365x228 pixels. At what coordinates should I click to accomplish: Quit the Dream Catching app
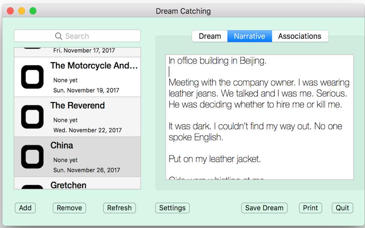pyautogui.click(x=343, y=208)
